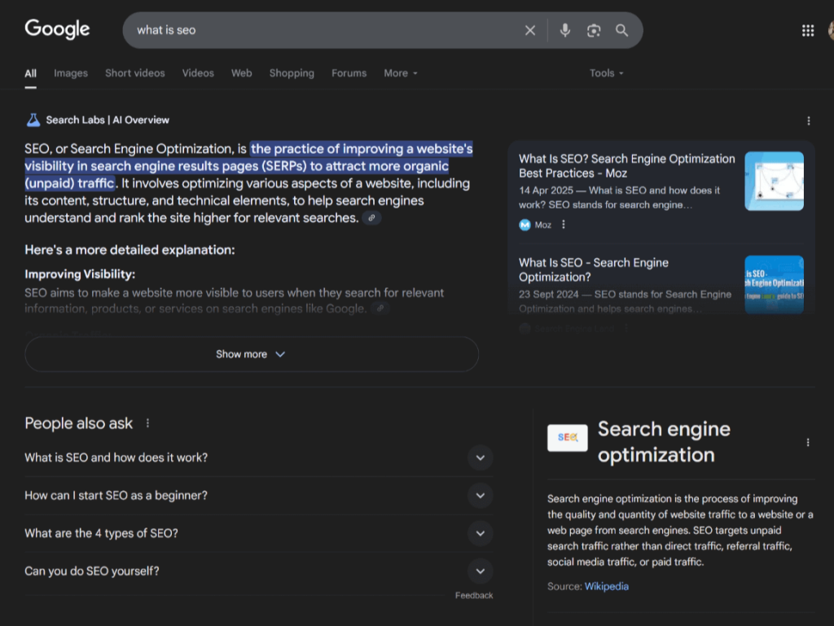Click 'Search Labs | AI Overview' label
The height and width of the screenshot is (626, 834).
click(x=108, y=120)
